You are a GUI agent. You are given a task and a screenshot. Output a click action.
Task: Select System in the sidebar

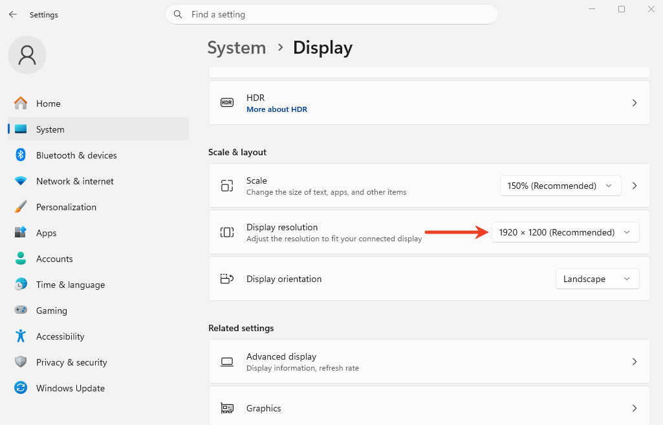click(x=98, y=129)
